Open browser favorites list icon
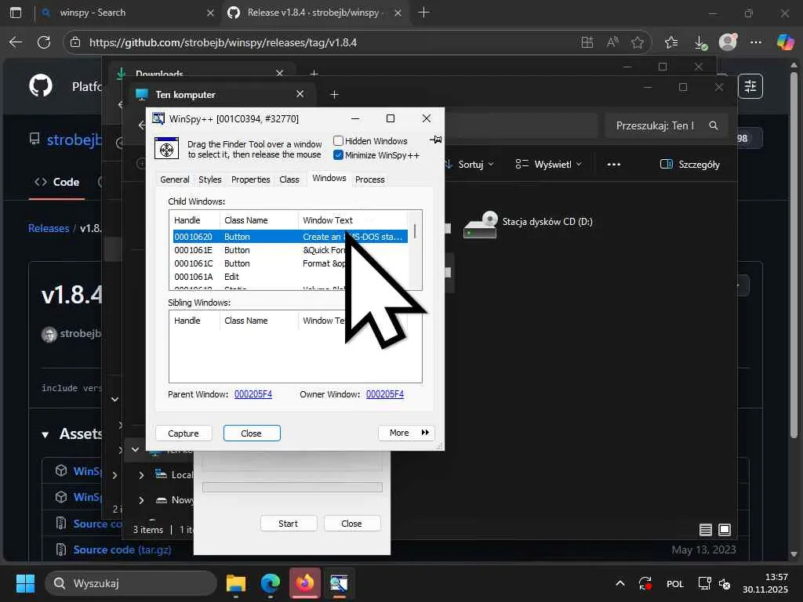 coord(671,42)
